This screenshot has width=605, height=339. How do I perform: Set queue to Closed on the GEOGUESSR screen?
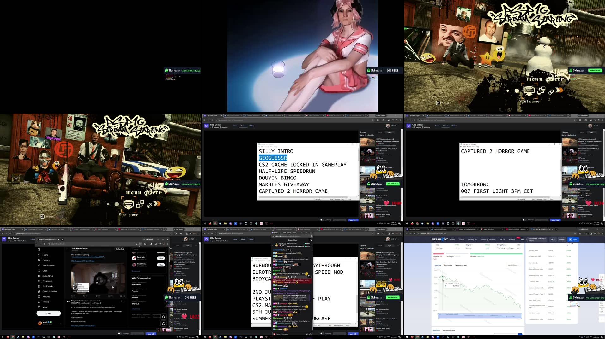[380, 132]
